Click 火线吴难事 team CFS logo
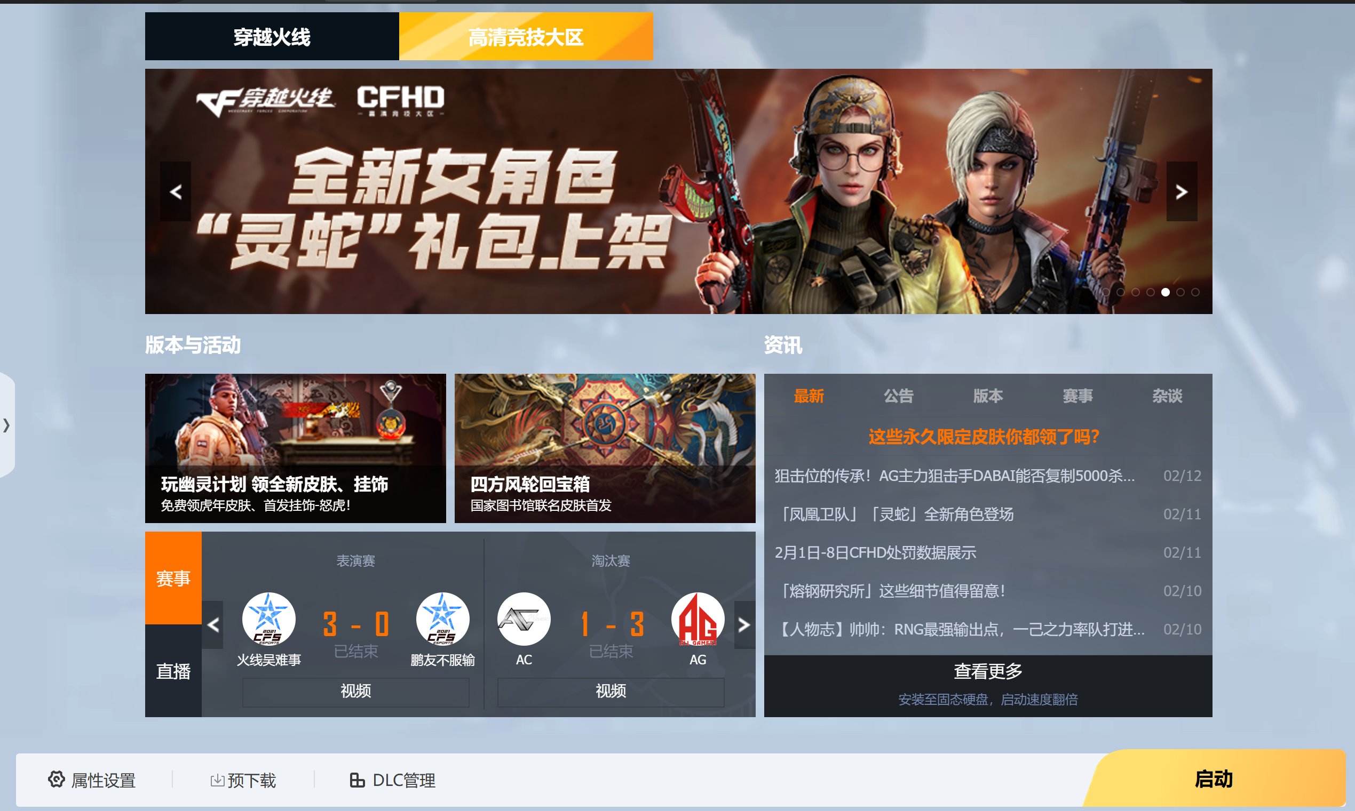Image resolution: width=1355 pixels, height=811 pixels. (x=268, y=619)
